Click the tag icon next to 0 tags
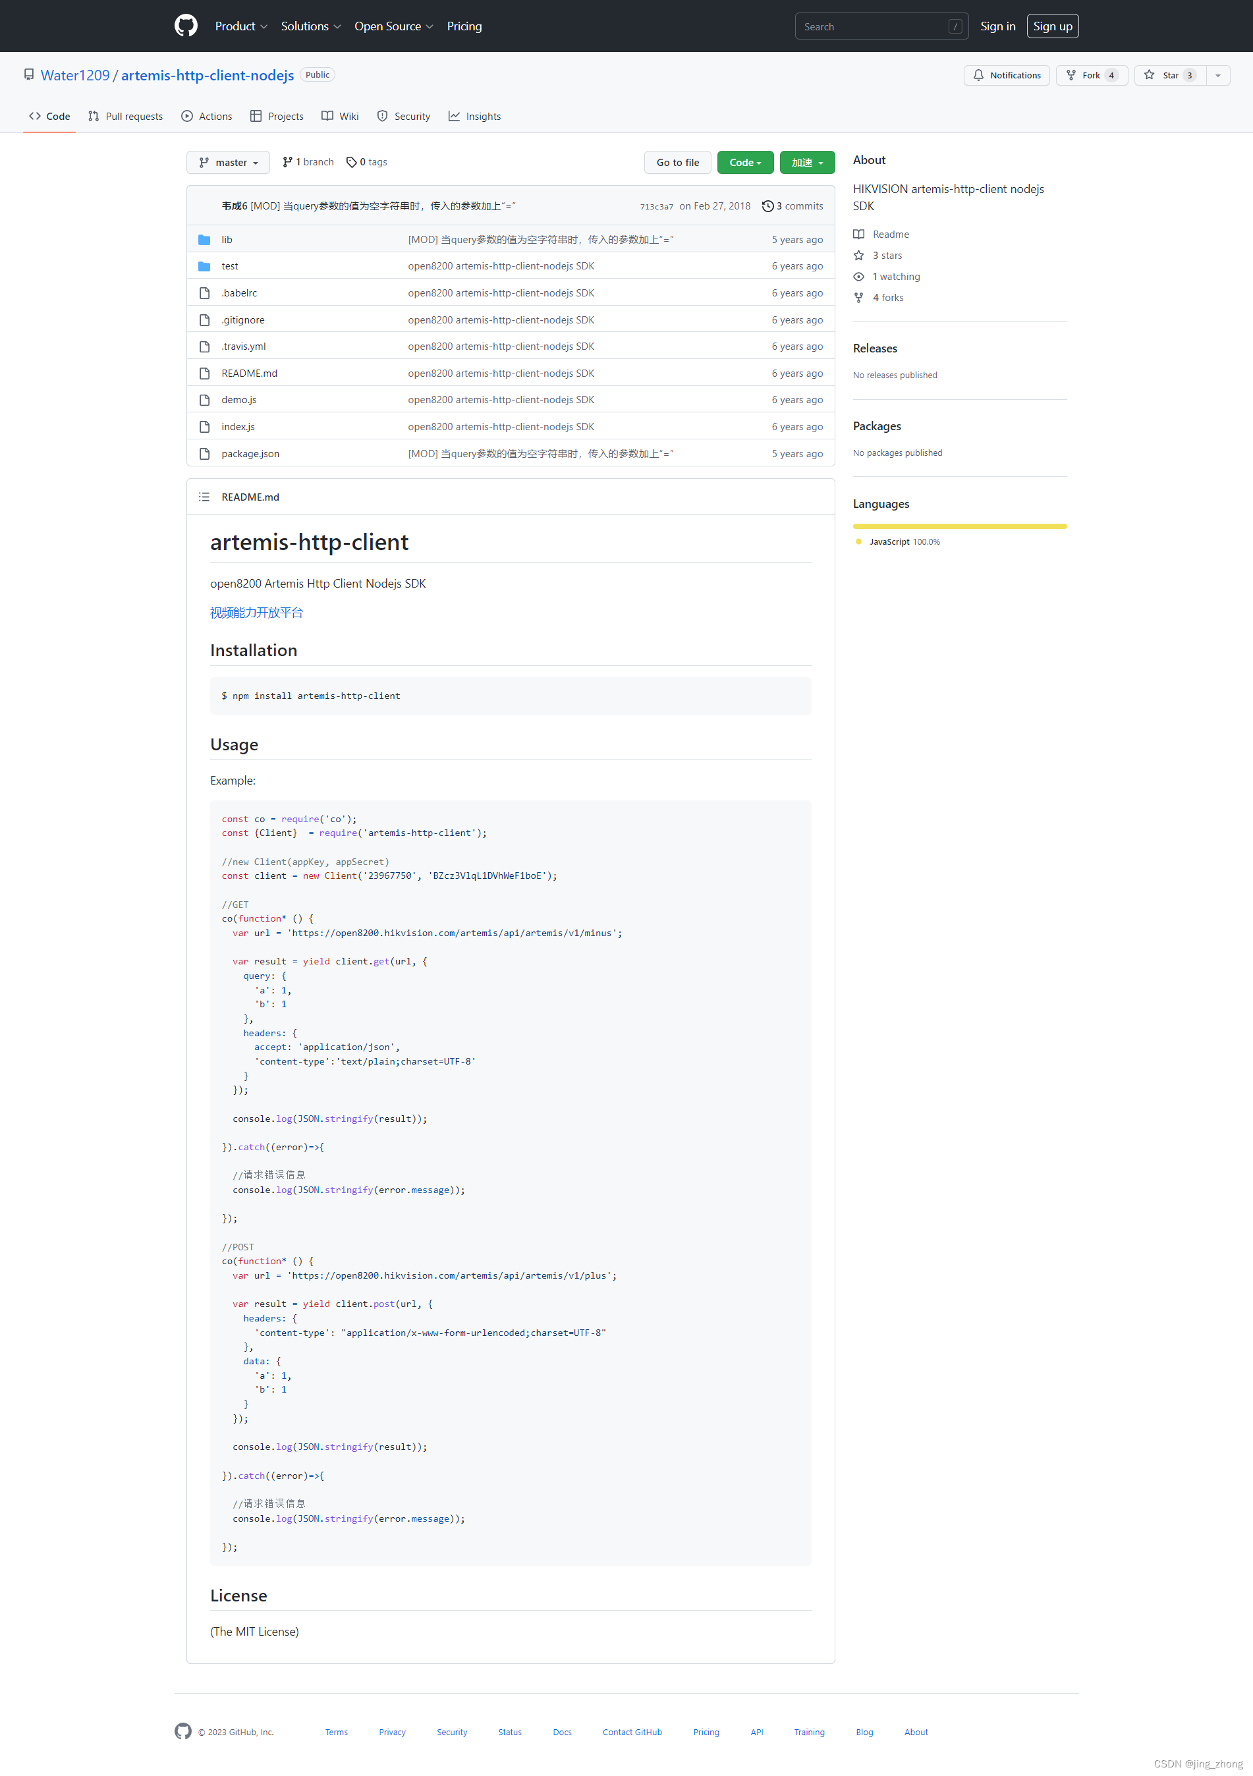Image resolution: width=1253 pixels, height=1776 pixels. coord(351,163)
